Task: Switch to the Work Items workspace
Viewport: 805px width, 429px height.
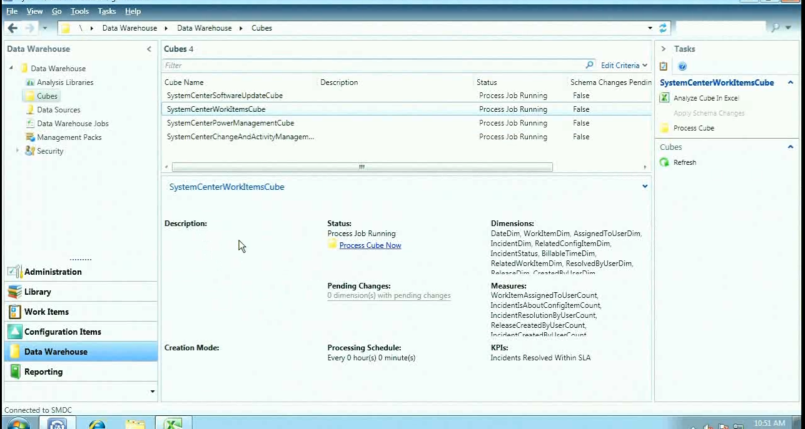Action: point(81,312)
